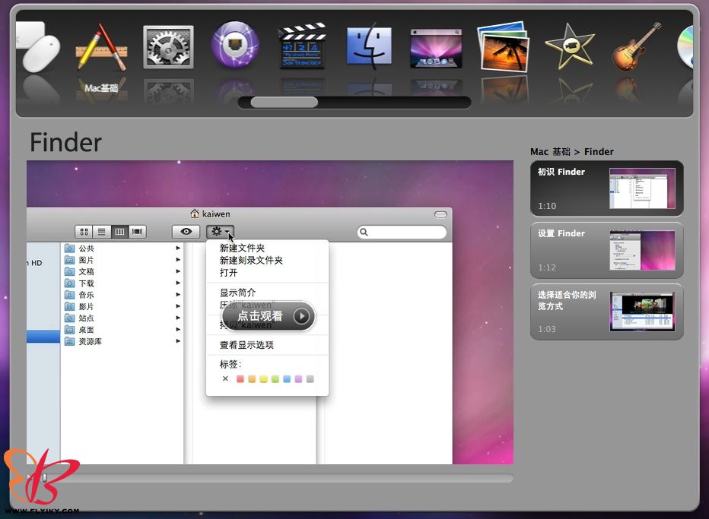Apply the gray label color
This screenshot has width=709, height=519.
(310, 379)
